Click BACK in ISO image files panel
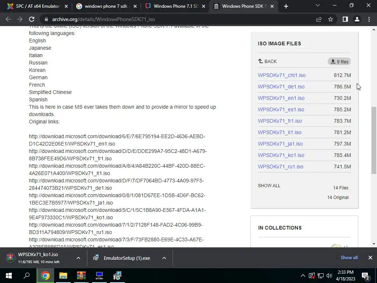 pyautogui.click(x=267, y=62)
